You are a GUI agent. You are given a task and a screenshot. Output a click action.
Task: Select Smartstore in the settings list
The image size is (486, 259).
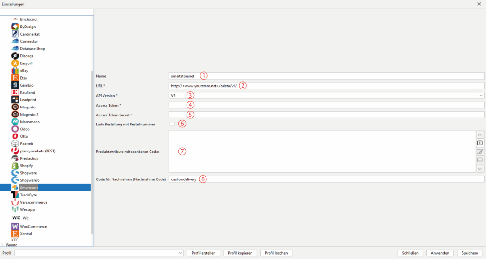(29, 188)
